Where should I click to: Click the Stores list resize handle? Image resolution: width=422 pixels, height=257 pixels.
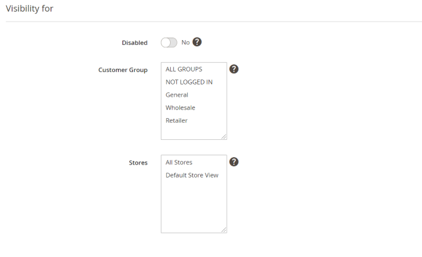(224, 230)
